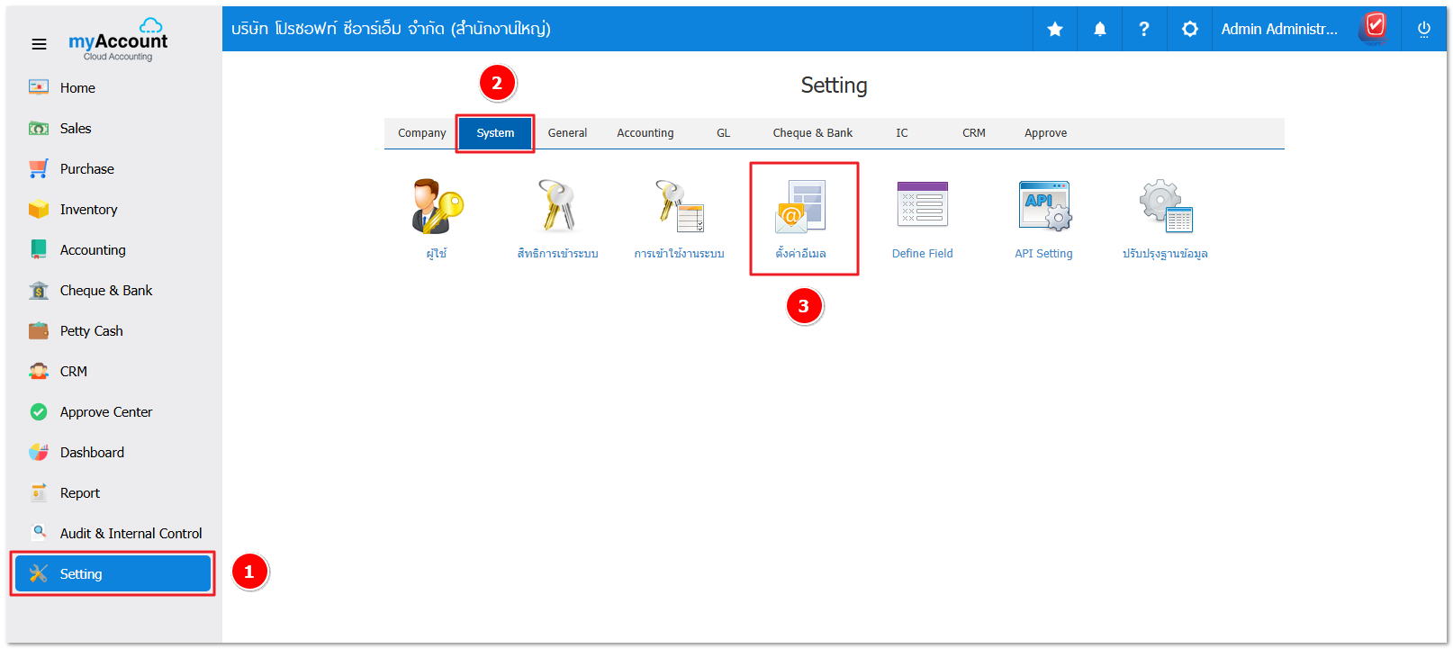This screenshot has width=1453, height=649.
Task: Select the Approve tab
Action: point(1045,133)
